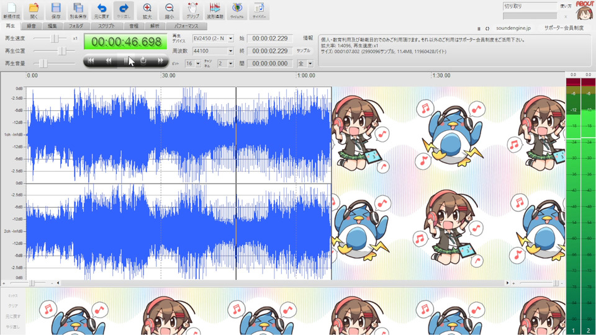Click the 間 duration field

point(270,63)
